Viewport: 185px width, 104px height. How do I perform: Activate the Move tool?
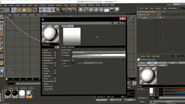(x=19, y=10)
